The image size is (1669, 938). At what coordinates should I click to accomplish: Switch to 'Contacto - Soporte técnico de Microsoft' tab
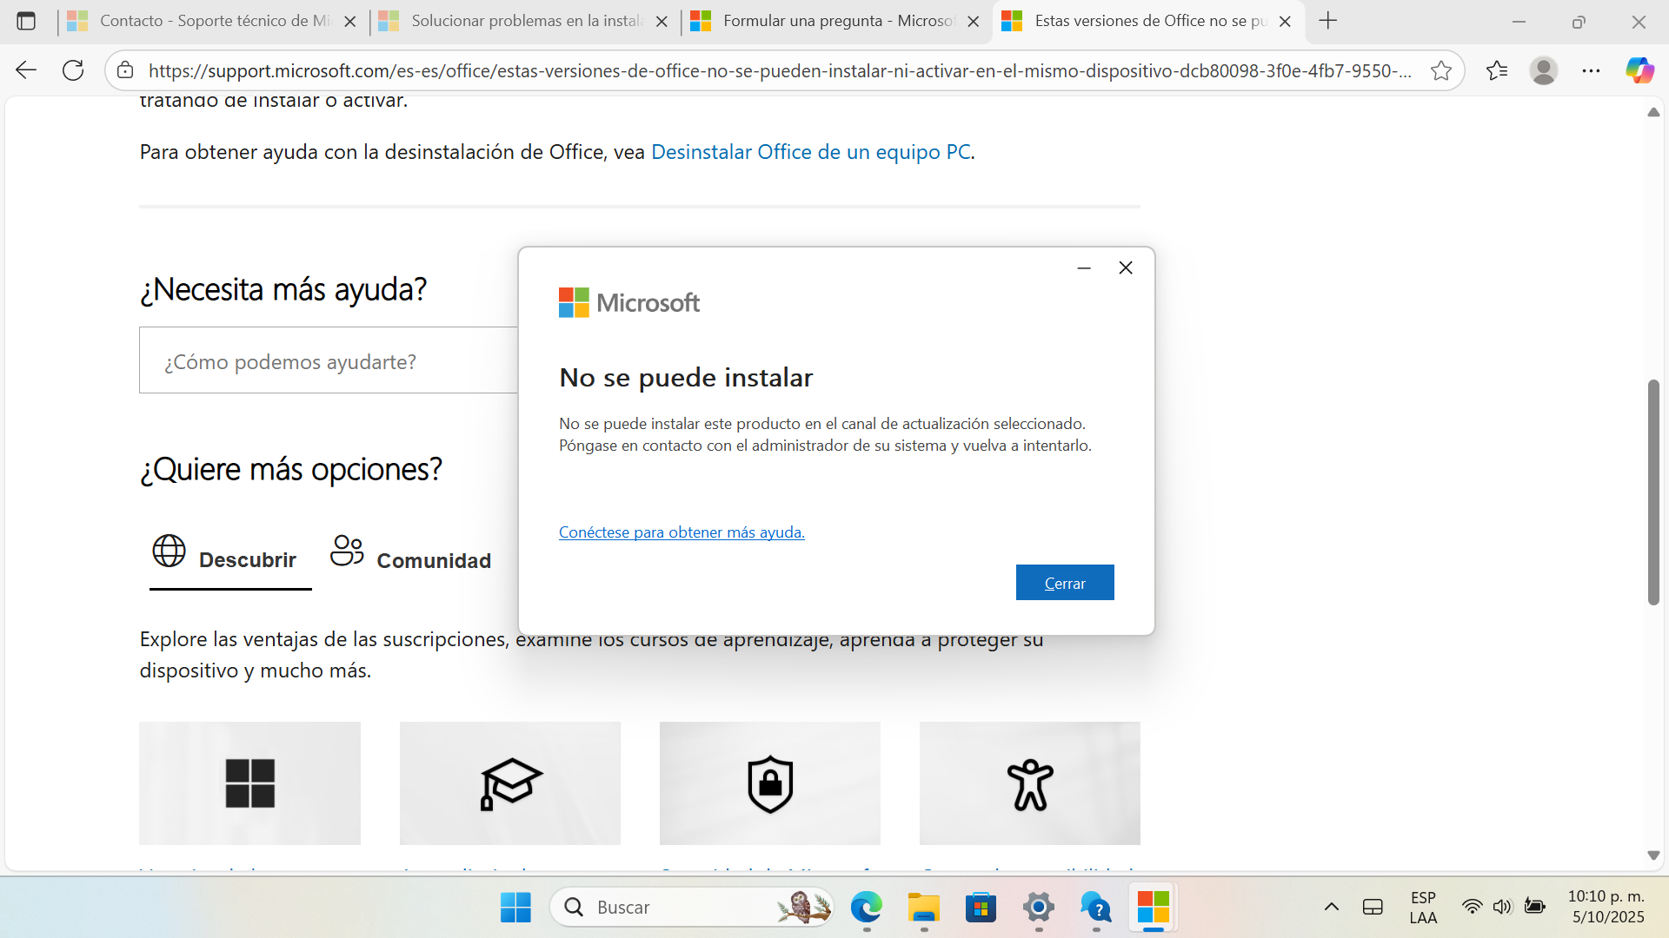pyautogui.click(x=213, y=21)
